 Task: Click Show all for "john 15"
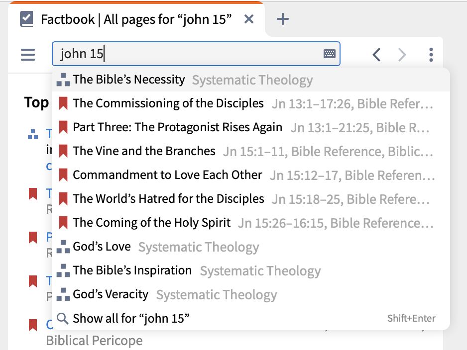point(251,318)
